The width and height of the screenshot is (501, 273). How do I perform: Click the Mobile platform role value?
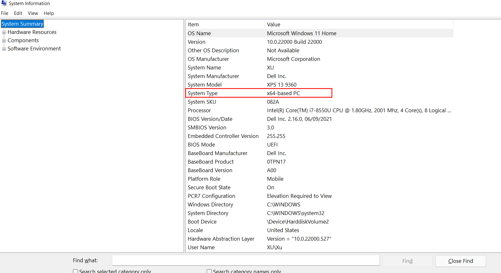tap(275, 179)
